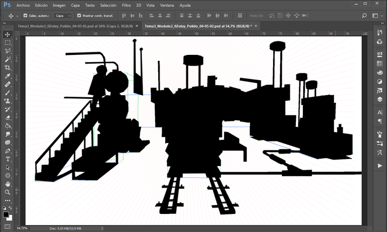Screen dimensions: 387x232
Task: Select the Move tool in the toolbox
Action: 8,34
